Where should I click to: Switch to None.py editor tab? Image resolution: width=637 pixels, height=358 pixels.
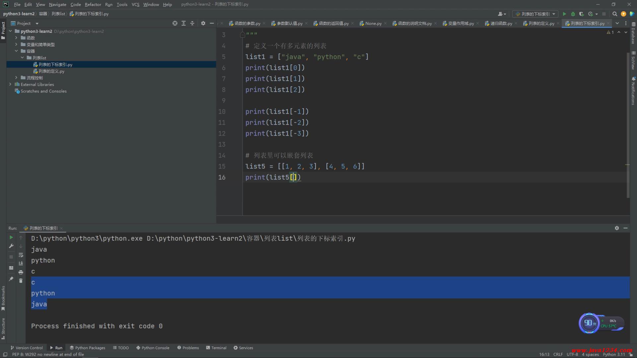tap(373, 23)
